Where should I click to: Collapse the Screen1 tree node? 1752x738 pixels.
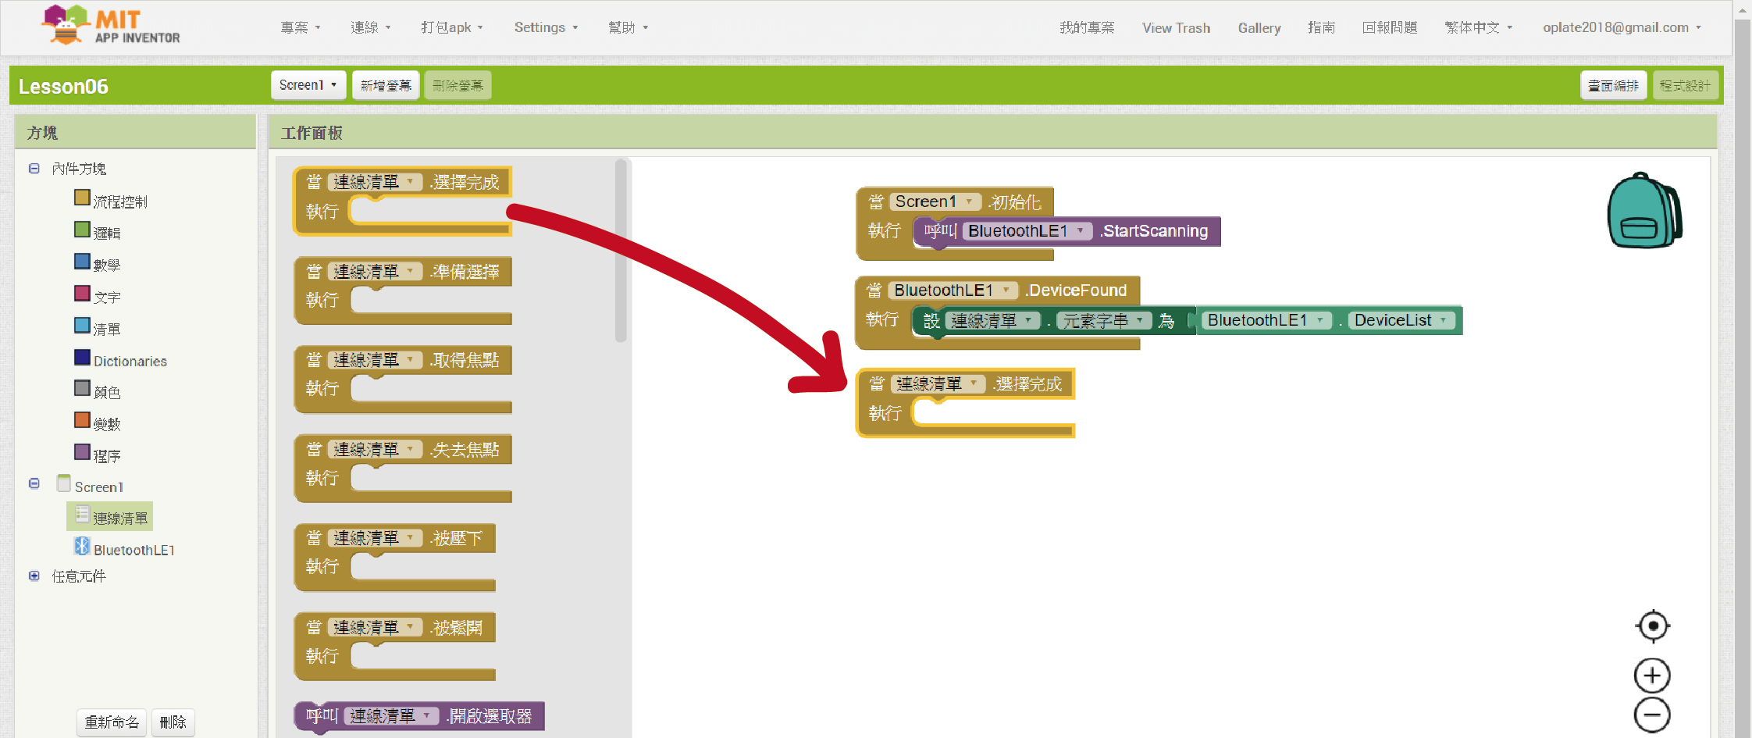(x=34, y=483)
